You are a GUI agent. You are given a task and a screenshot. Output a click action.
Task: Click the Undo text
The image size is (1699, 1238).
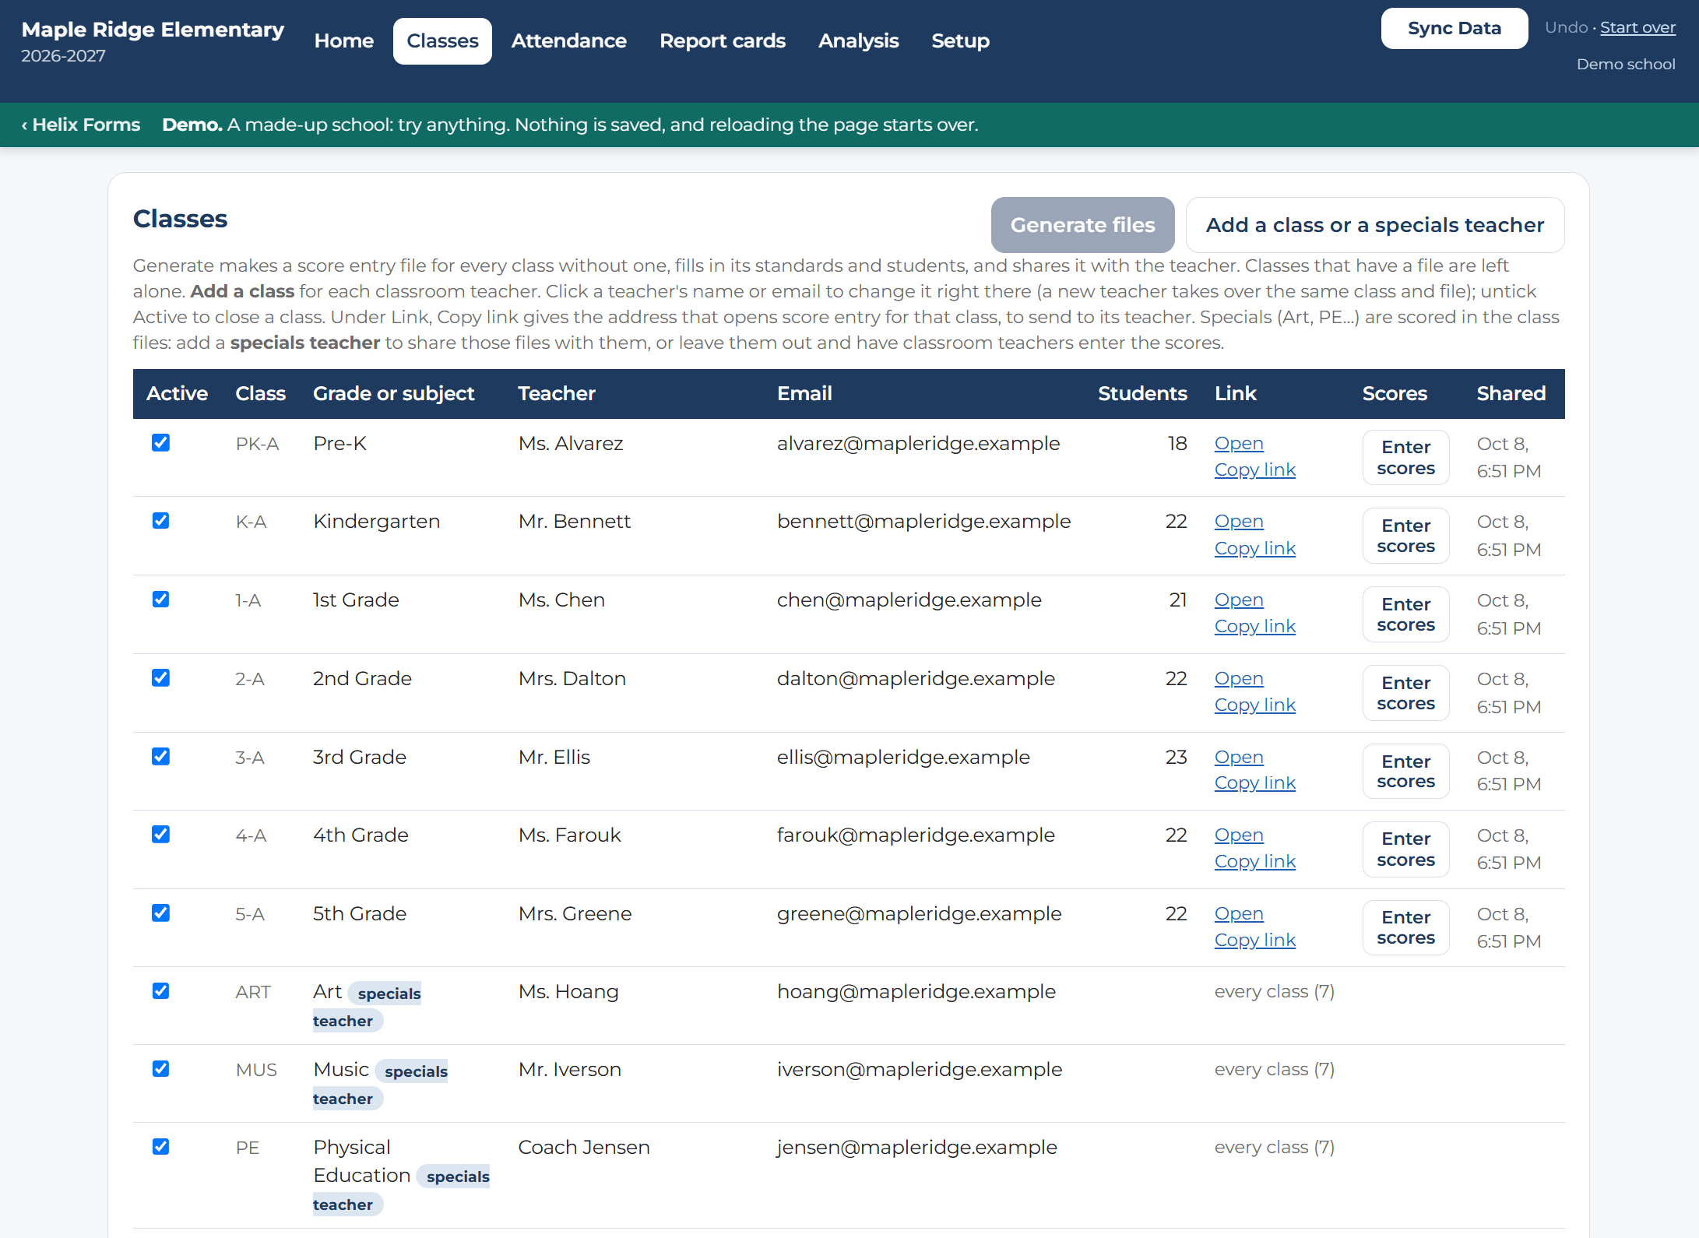[x=1566, y=28]
